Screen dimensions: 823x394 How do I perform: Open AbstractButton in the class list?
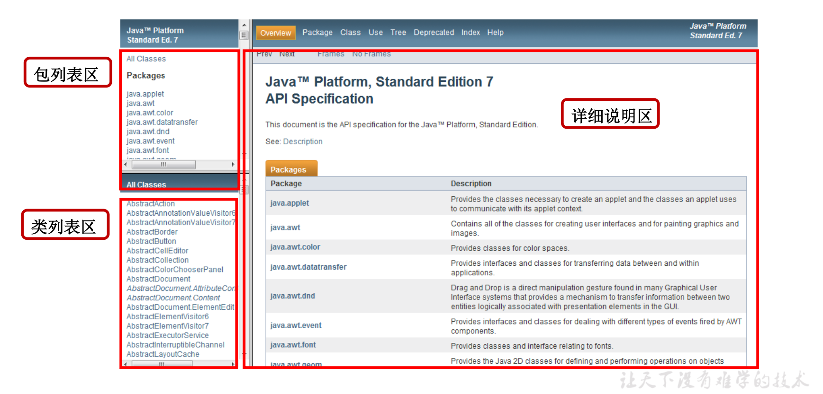151,242
